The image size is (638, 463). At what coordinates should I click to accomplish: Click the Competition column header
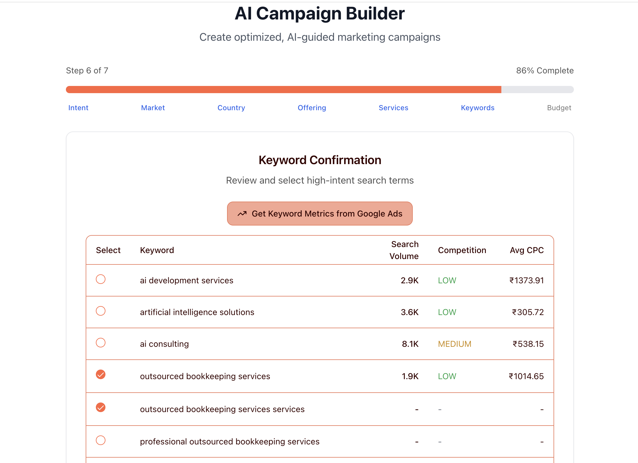[x=462, y=250]
